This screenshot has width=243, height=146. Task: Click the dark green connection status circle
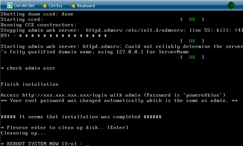(231, 5)
